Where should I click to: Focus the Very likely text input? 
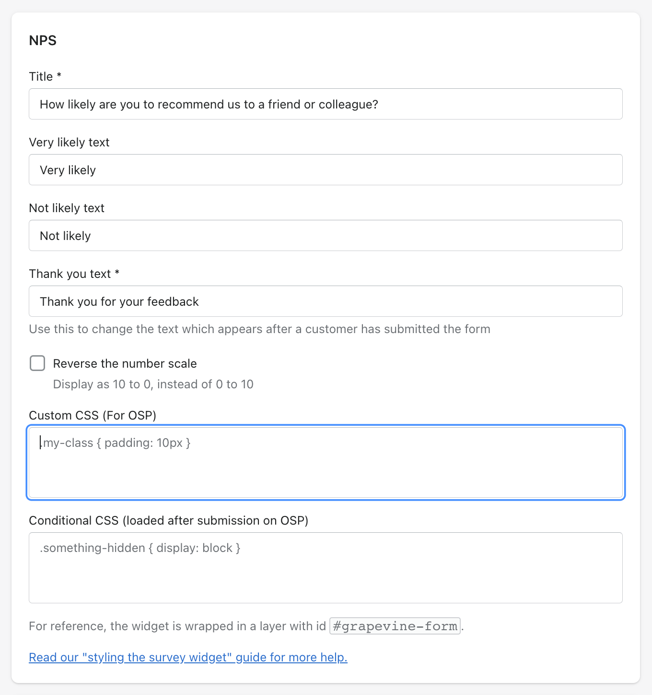click(x=326, y=170)
